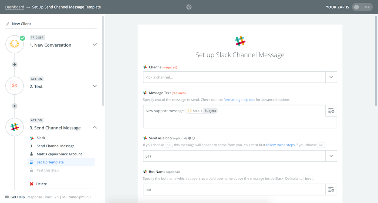The image size is (378, 203).
Task: Click the green checkmark on step 1
Action: click(x=22, y=38)
